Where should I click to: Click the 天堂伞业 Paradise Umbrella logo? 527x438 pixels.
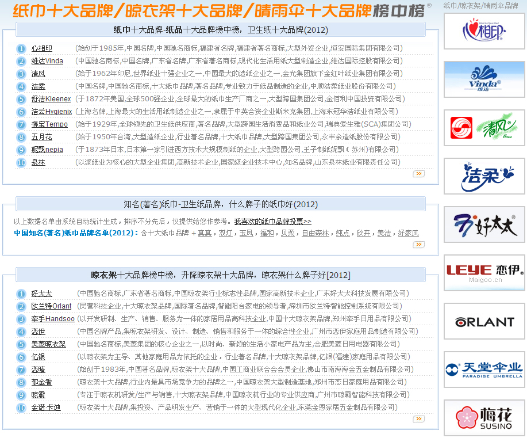coord(484,370)
